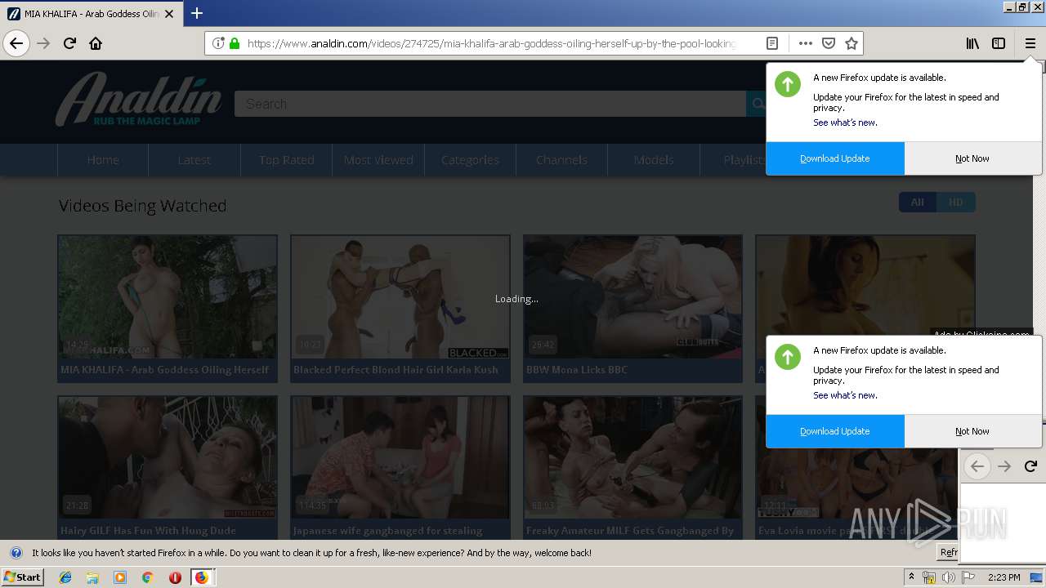
Task: Click green arrow icon in lower notification
Action: (788, 357)
